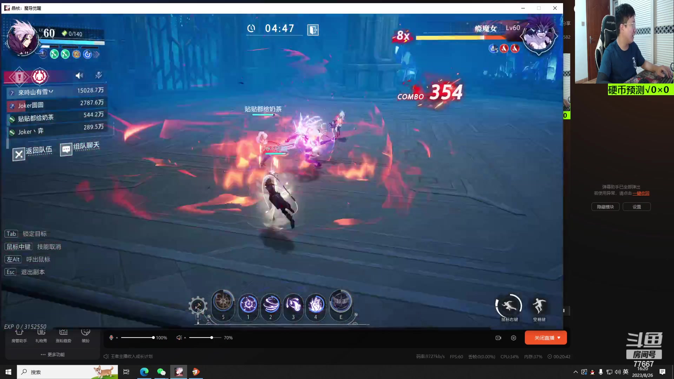Open microphone device dropdown arrow
The image size is (674, 379).
click(117, 338)
